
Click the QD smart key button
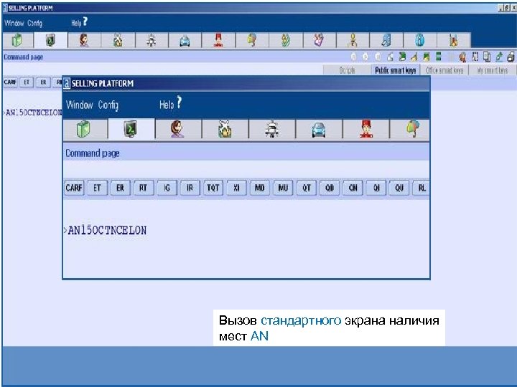coord(330,188)
